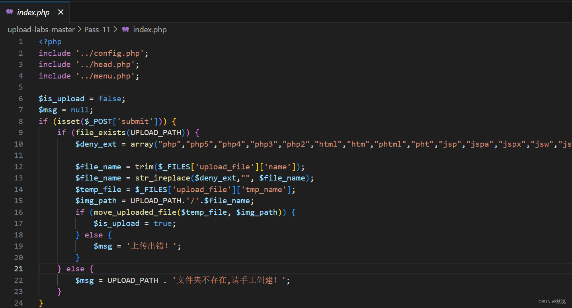Click line number 1 in the gutter
572x308 pixels.
[x=21, y=42]
